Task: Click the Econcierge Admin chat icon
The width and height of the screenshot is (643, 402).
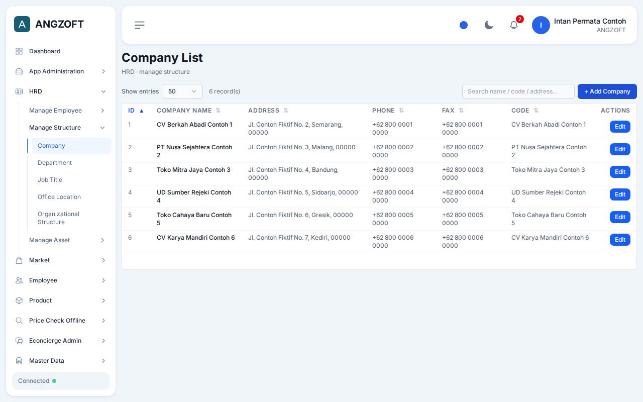Action: coord(19,341)
